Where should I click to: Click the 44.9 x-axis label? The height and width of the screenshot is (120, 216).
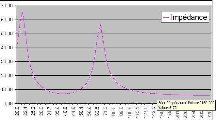point(73,111)
